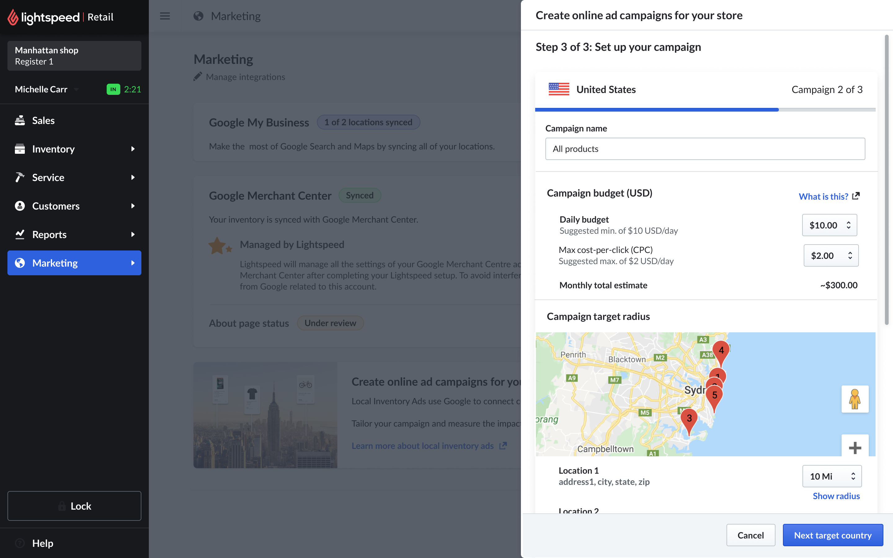The image size is (893, 558).
Task: Click map pin number 4
Action: click(x=721, y=351)
